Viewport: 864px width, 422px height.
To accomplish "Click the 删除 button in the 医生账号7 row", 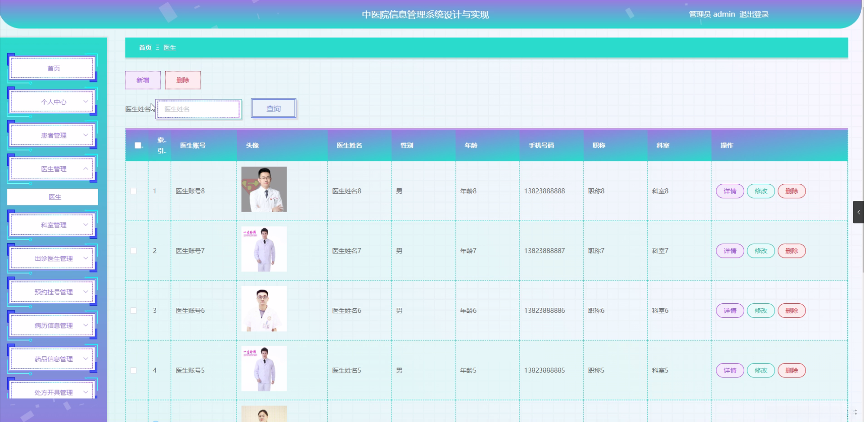I will (792, 251).
